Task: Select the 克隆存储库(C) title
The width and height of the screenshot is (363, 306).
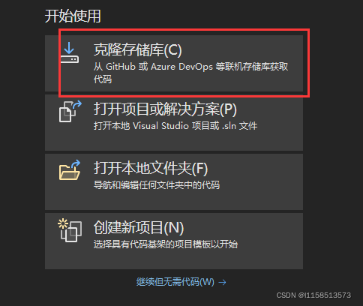Action: pos(138,49)
